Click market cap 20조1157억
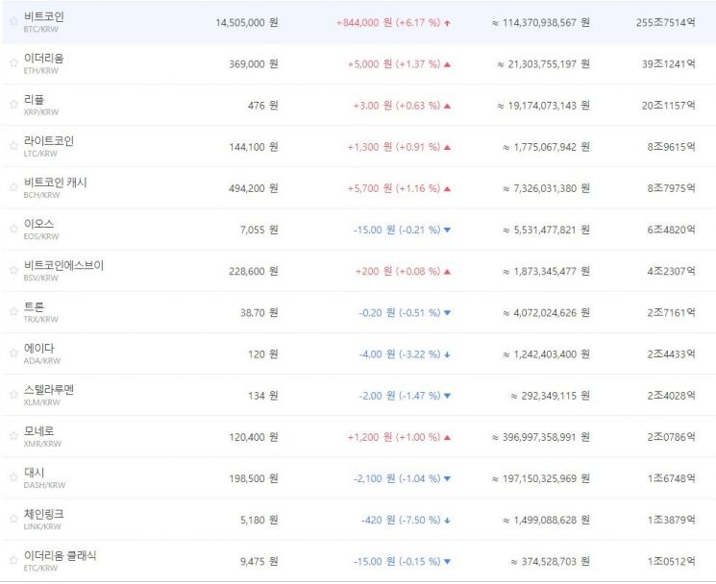Image resolution: width=716 pixels, height=584 pixels. 669,106
